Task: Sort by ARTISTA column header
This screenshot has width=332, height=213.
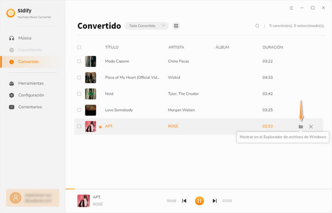Action: coord(176,47)
